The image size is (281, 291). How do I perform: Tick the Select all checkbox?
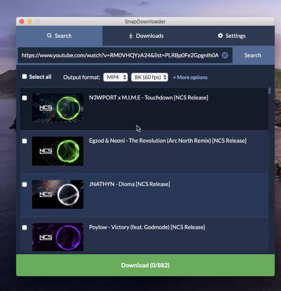(x=25, y=77)
